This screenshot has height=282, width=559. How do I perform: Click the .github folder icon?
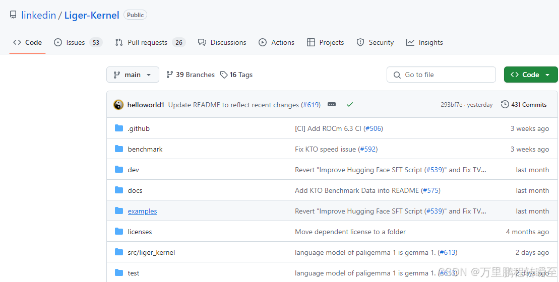pyautogui.click(x=119, y=128)
